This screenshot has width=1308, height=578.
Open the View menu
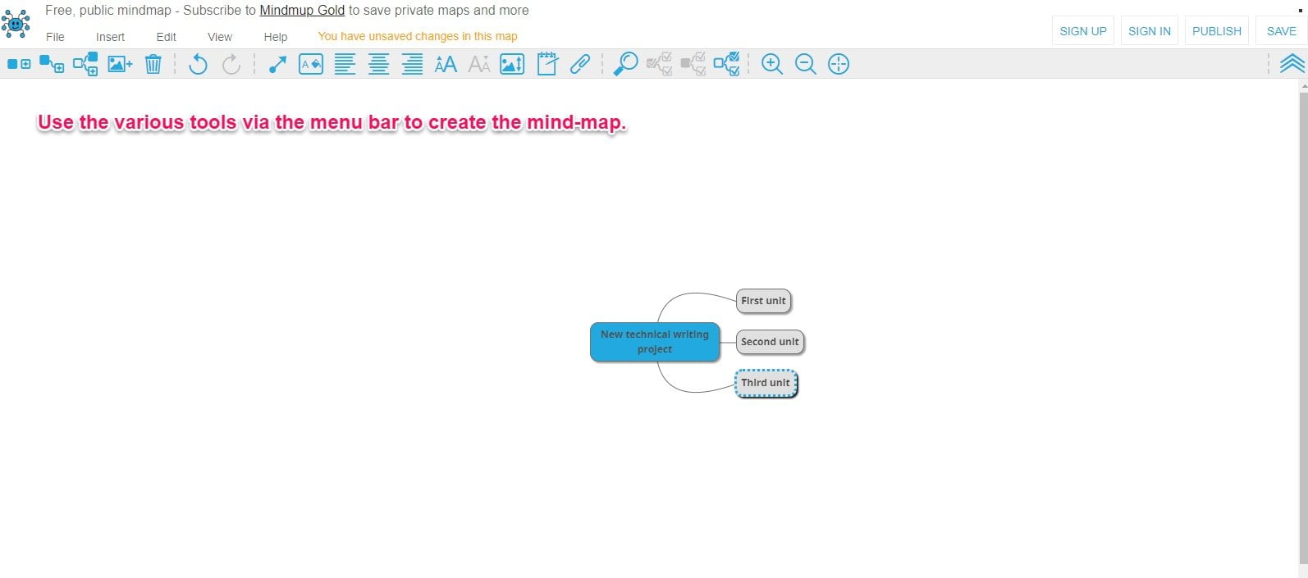coord(220,37)
